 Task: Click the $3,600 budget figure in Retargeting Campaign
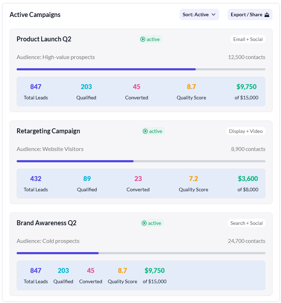tap(248, 179)
